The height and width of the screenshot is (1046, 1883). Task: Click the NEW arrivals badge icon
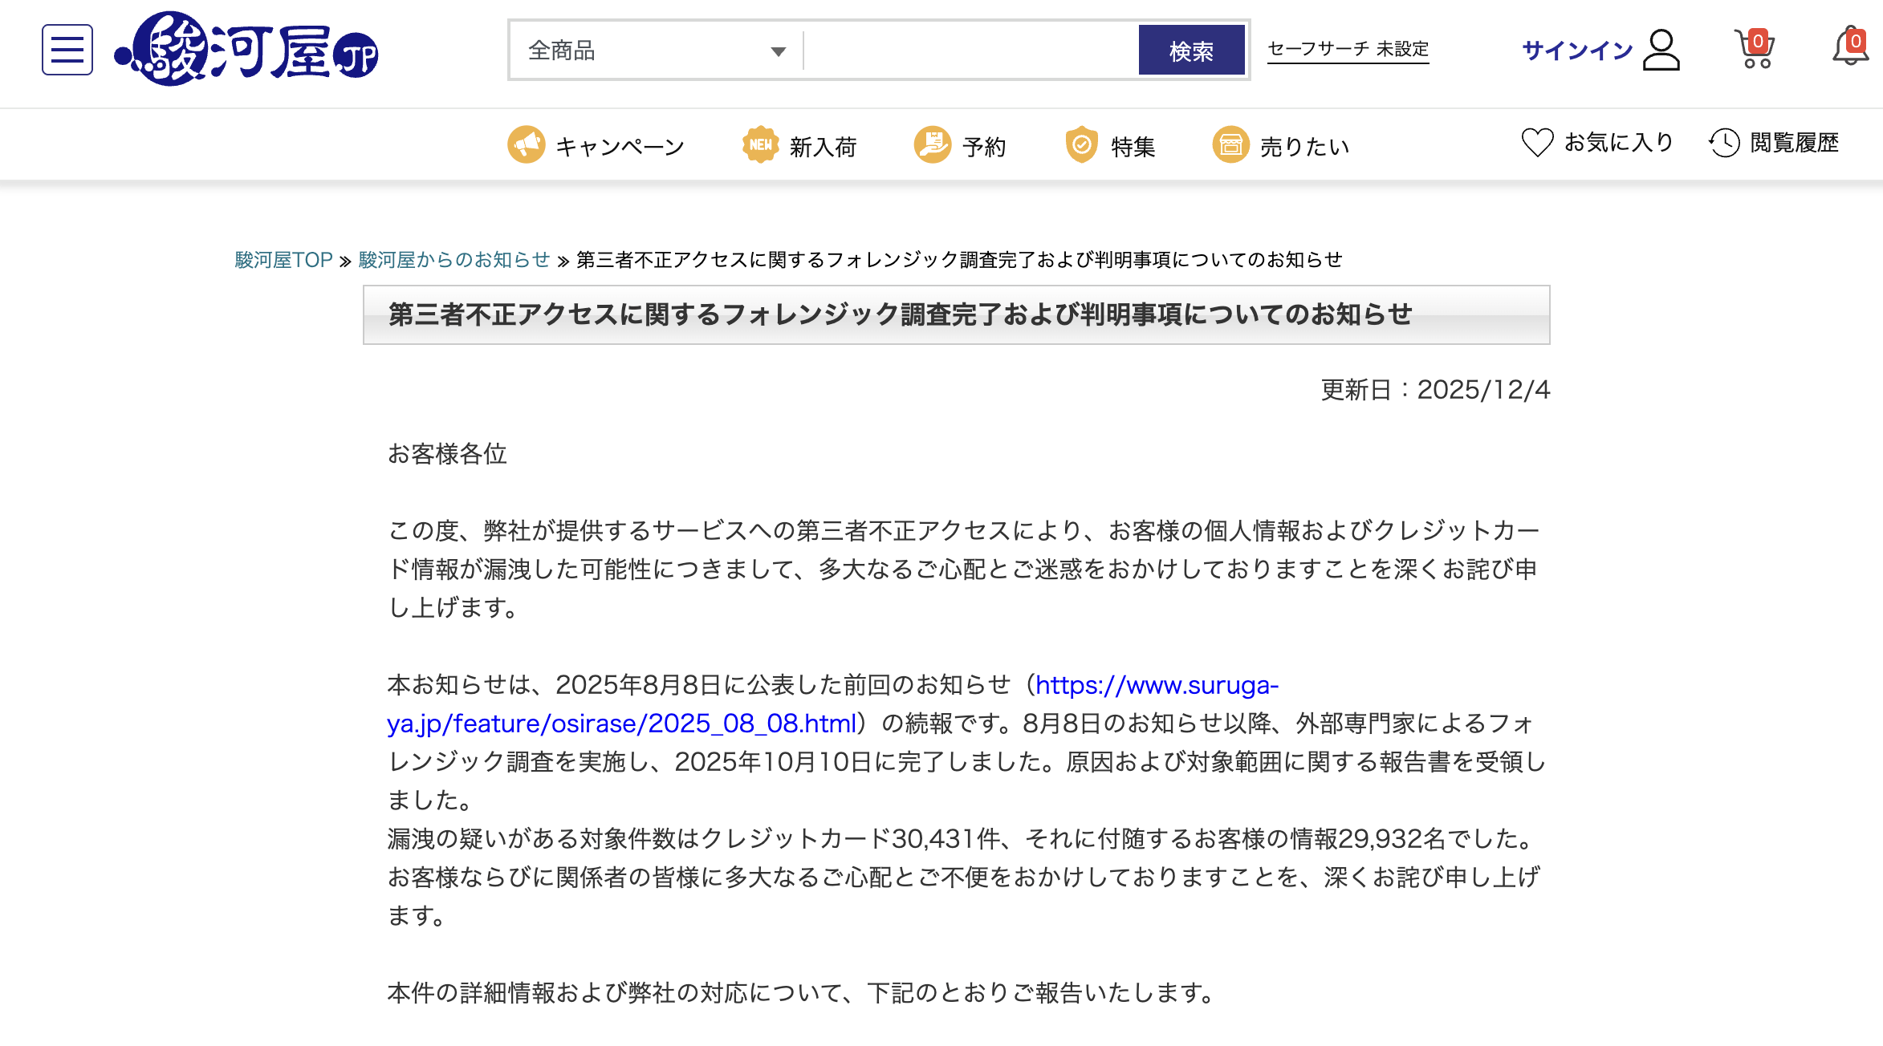pos(760,145)
